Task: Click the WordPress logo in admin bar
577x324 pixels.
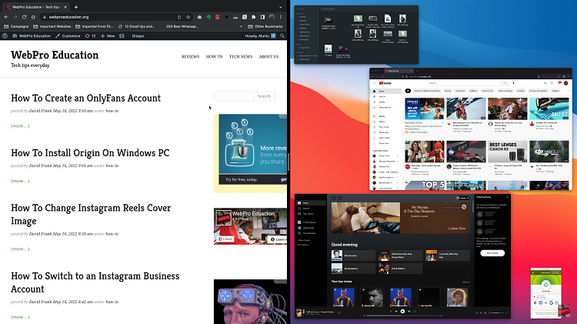Action: pos(5,36)
